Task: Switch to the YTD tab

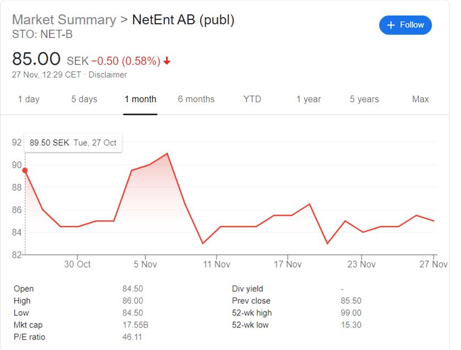Action: pyautogui.click(x=253, y=99)
